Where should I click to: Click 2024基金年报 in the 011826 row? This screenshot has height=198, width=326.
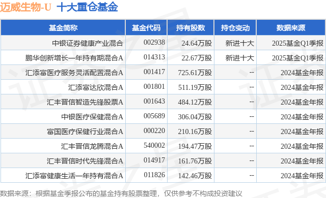pyautogui.click(x=302, y=176)
